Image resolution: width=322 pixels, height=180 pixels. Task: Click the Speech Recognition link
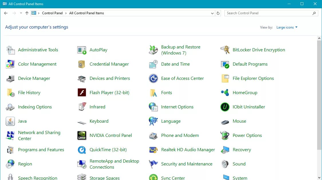[x=37, y=178]
